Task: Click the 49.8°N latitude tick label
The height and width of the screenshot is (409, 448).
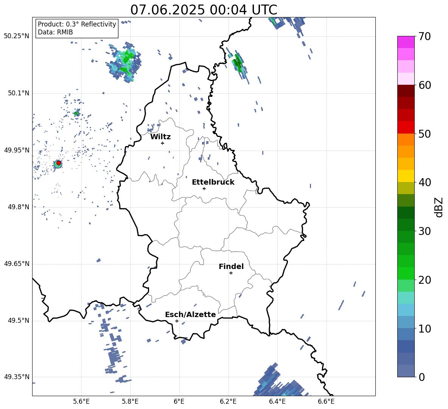Action: 18,207
